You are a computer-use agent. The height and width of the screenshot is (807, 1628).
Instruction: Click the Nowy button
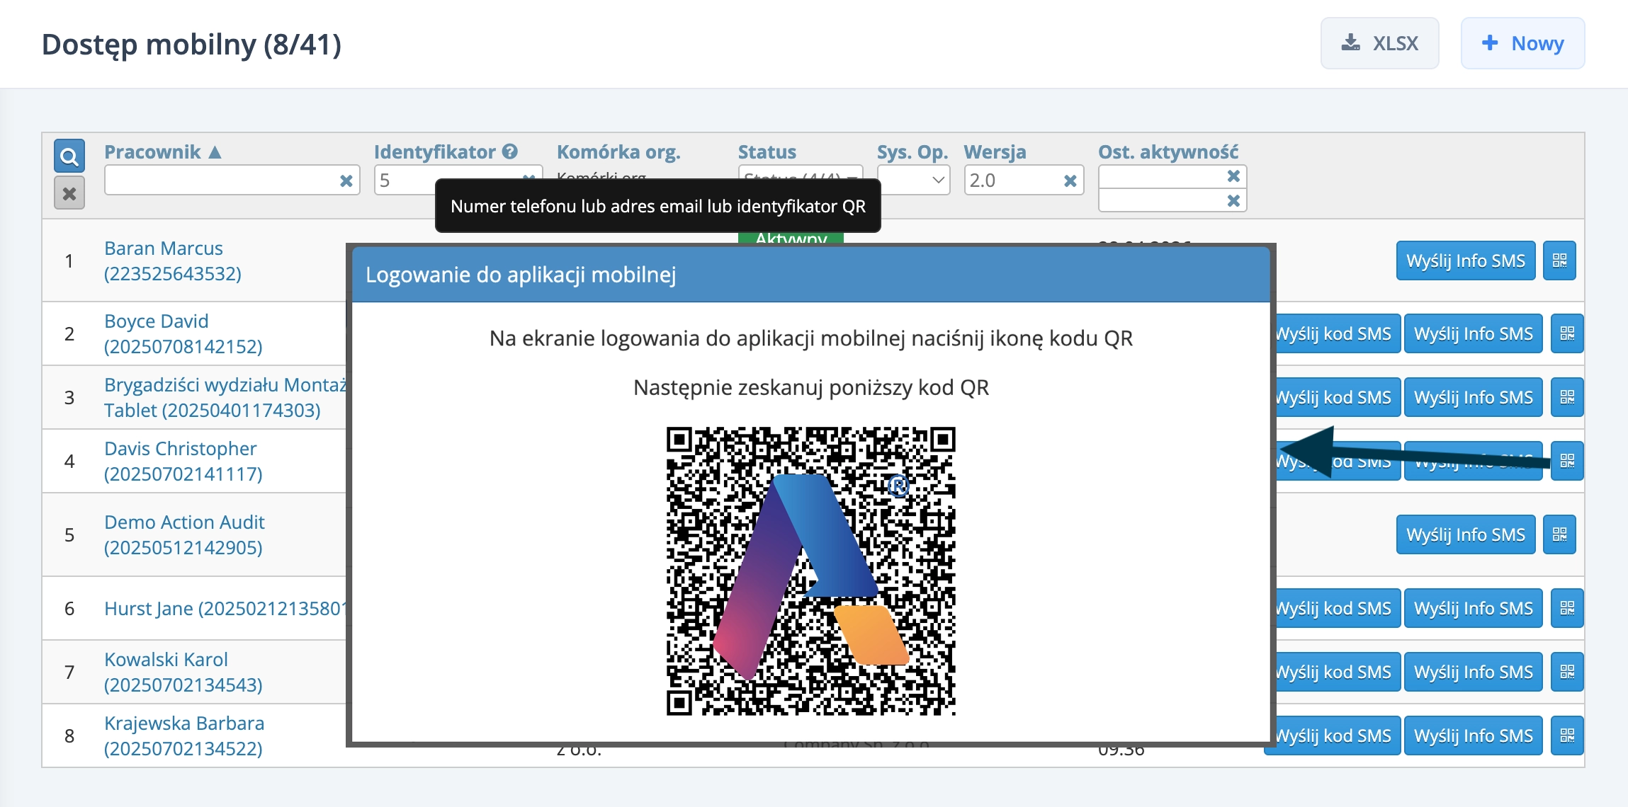tap(1522, 43)
